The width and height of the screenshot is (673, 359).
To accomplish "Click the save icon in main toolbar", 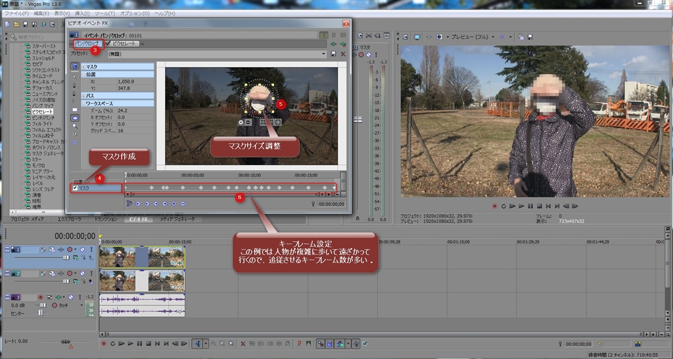I will (26, 24).
